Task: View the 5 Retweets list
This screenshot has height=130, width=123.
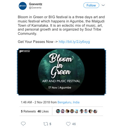Action: 28,111
